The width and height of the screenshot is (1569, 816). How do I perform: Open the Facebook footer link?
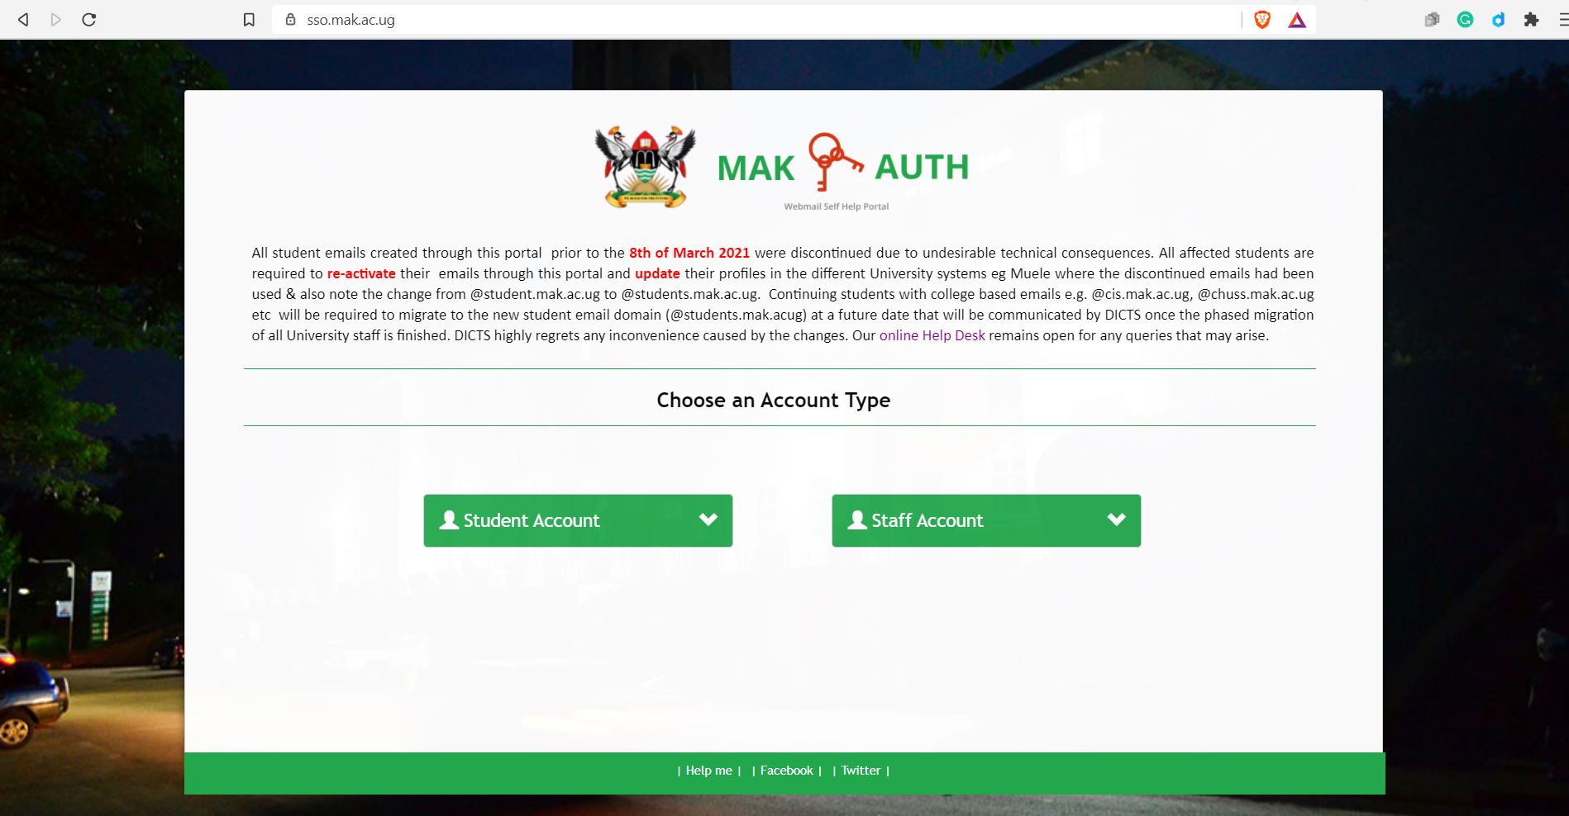pos(786,771)
